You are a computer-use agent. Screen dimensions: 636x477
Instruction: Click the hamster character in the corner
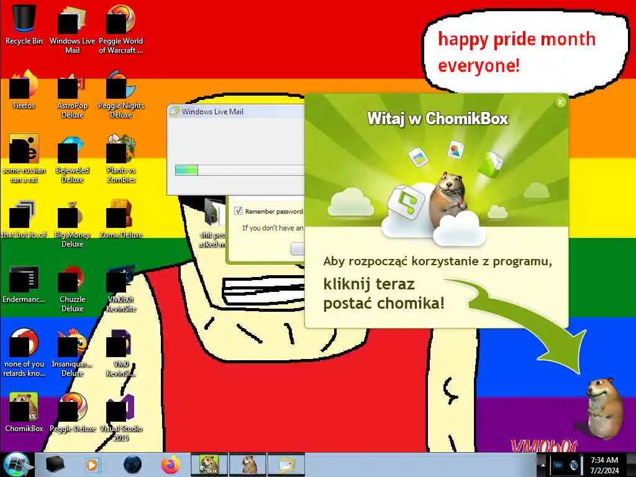pos(604,408)
